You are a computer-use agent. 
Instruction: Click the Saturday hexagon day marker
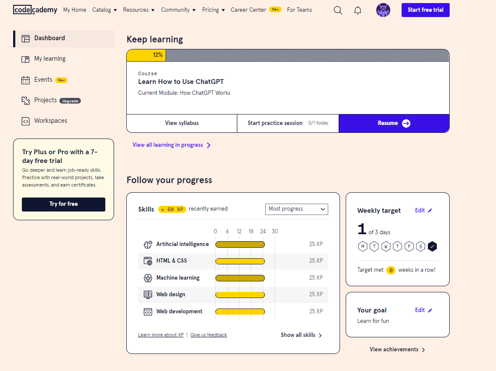click(420, 246)
